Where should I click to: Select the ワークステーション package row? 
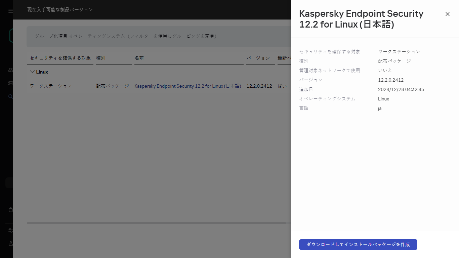[50, 86]
